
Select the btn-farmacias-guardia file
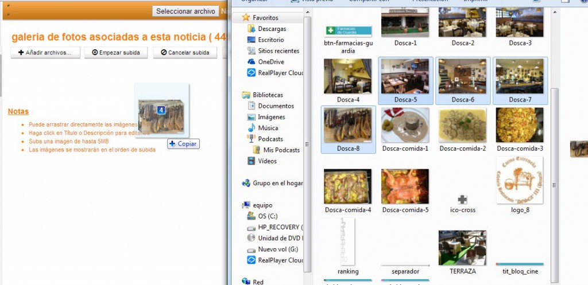coord(347,31)
